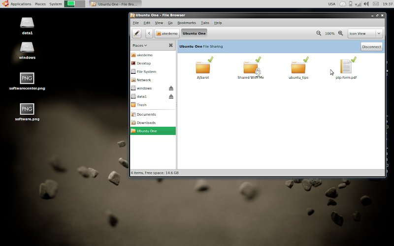Open the System panel menu
394x246 pixels.
[x=56, y=4]
